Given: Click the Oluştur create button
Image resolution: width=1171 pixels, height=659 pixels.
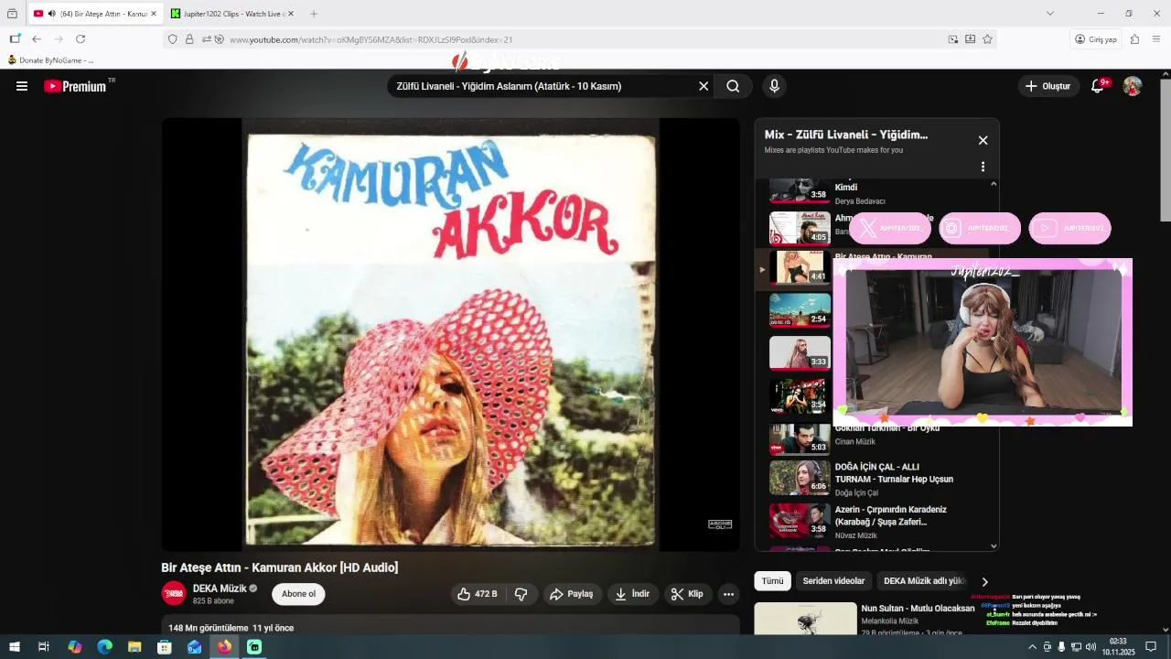Looking at the screenshot, I should click(x=1047, y=86).
